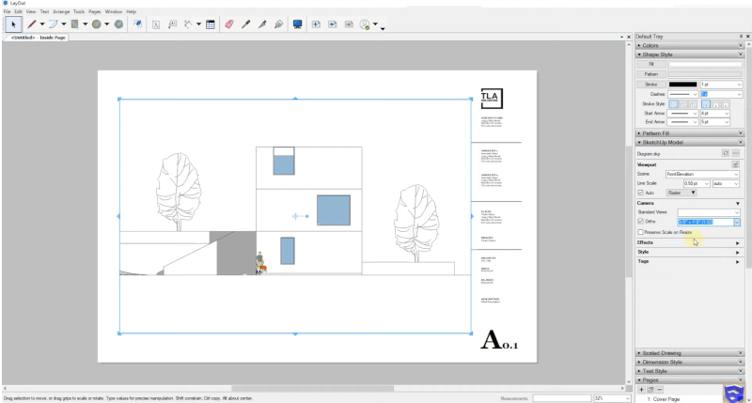The width and height of the screenshot is (752, 403).
Task: Open the Standard Views dropdown
Action: (x=709, y=212)
